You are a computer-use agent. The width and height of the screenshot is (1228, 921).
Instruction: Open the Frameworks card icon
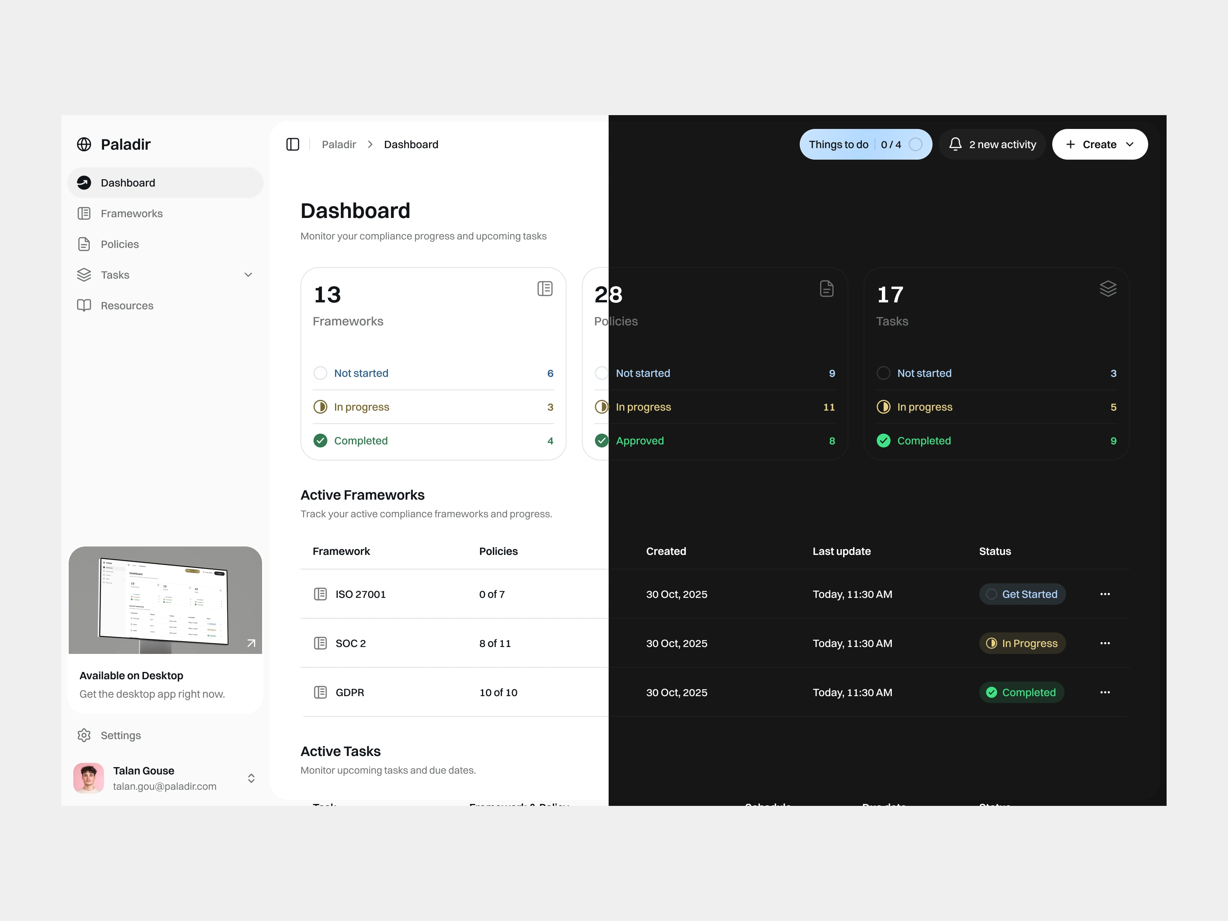point(545,289)
